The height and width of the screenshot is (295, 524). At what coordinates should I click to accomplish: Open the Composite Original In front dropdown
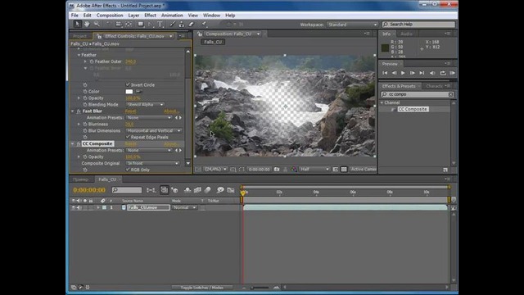152,163
